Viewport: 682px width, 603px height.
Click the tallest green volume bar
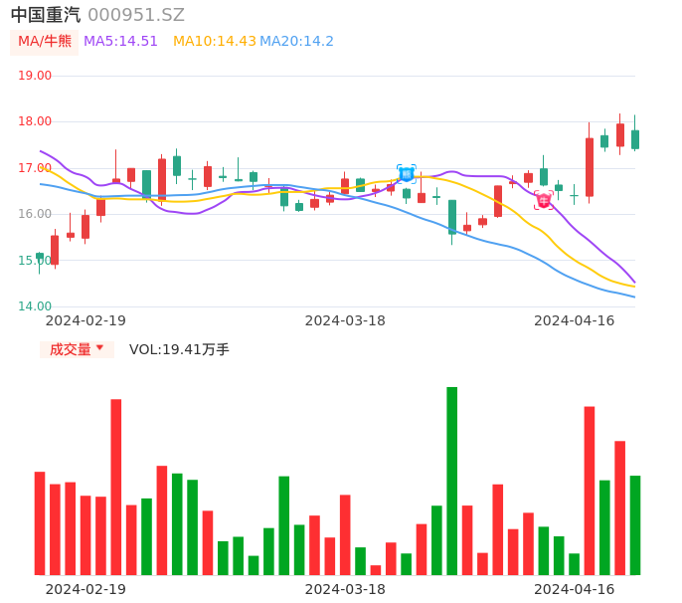coord(452,481)
